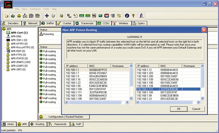Click Cancel in ARP Poison Routing dialog
This screenshot has width=219, height=133.
(196, 109)
